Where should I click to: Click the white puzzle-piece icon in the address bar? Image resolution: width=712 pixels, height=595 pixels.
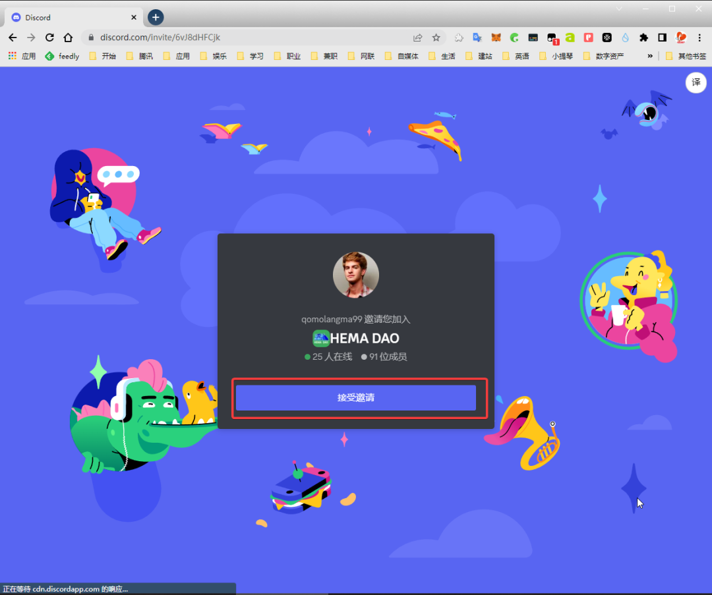click(459, 38)
